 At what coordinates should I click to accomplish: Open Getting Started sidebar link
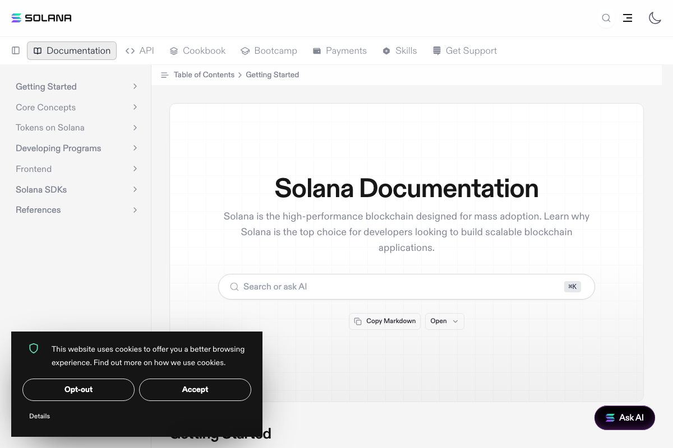coord(46,87)
